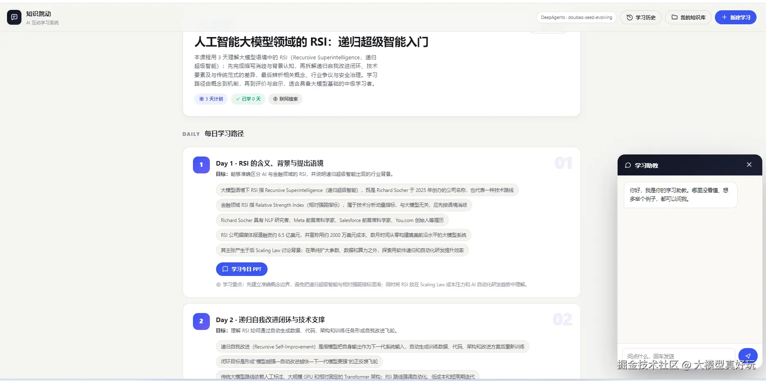766x381 pixels.
Task: Send message with the paper plane icon
Action: [748, 356]
